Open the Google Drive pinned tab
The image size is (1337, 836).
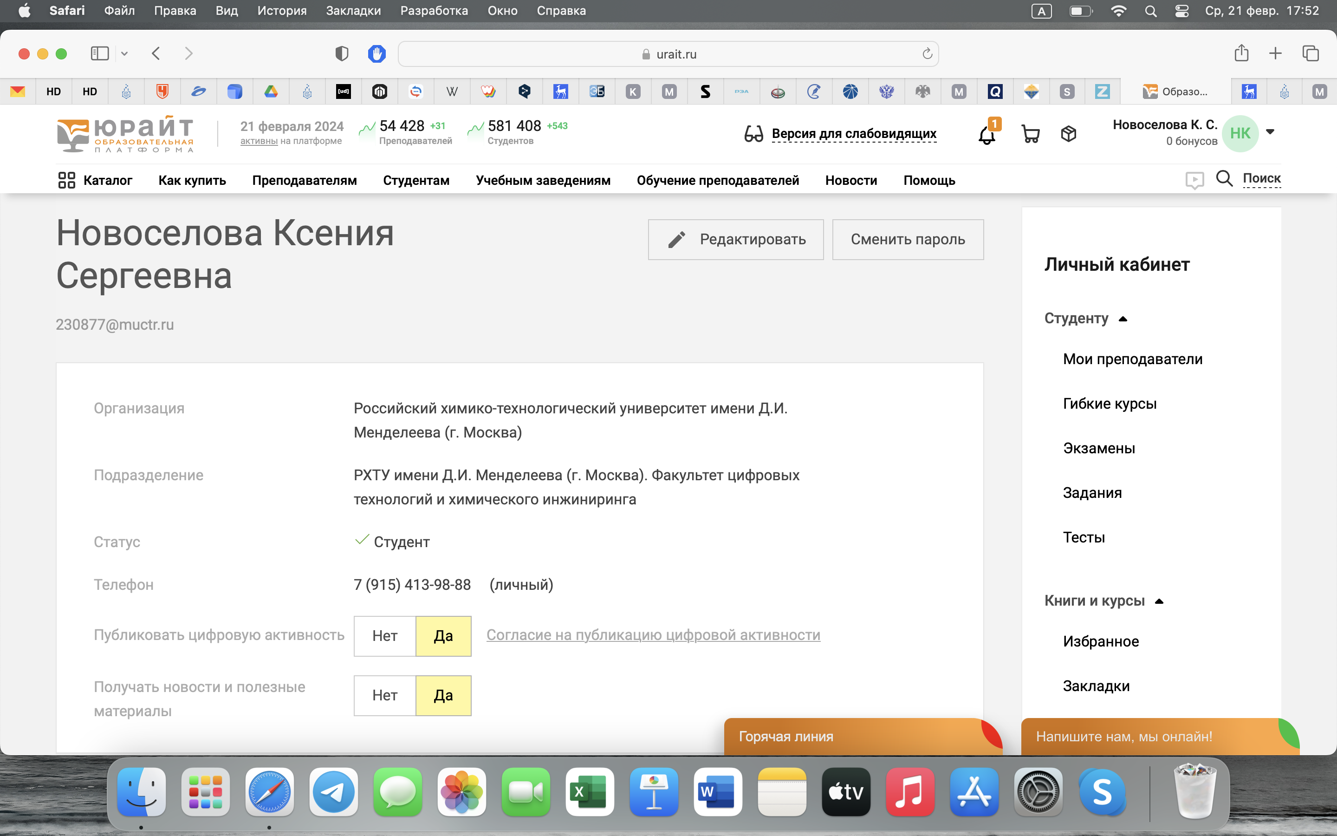(x=271, y=91)
